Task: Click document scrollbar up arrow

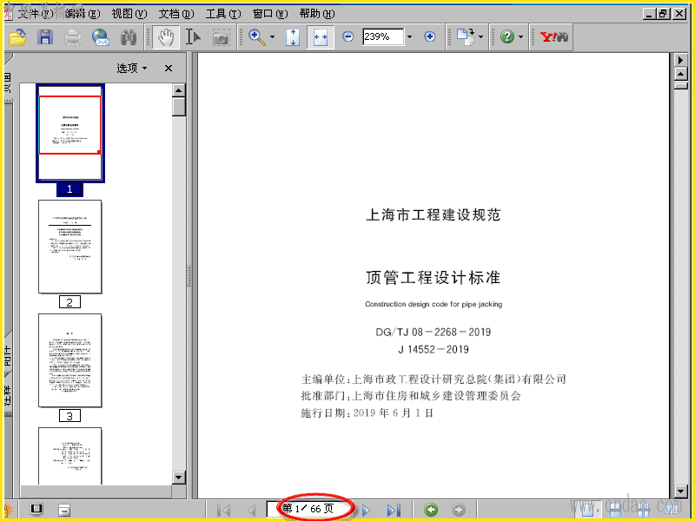Action: [681, 74]
